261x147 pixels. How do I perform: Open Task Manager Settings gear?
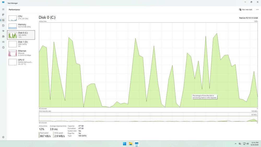(3, 137)
